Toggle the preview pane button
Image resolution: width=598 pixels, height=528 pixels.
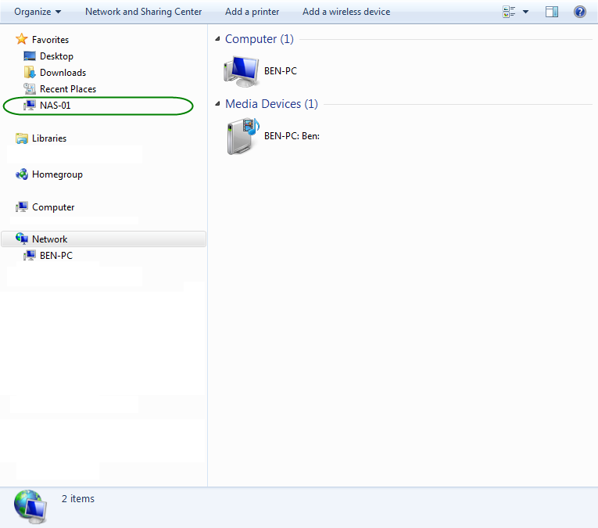(x=551, y=12)
